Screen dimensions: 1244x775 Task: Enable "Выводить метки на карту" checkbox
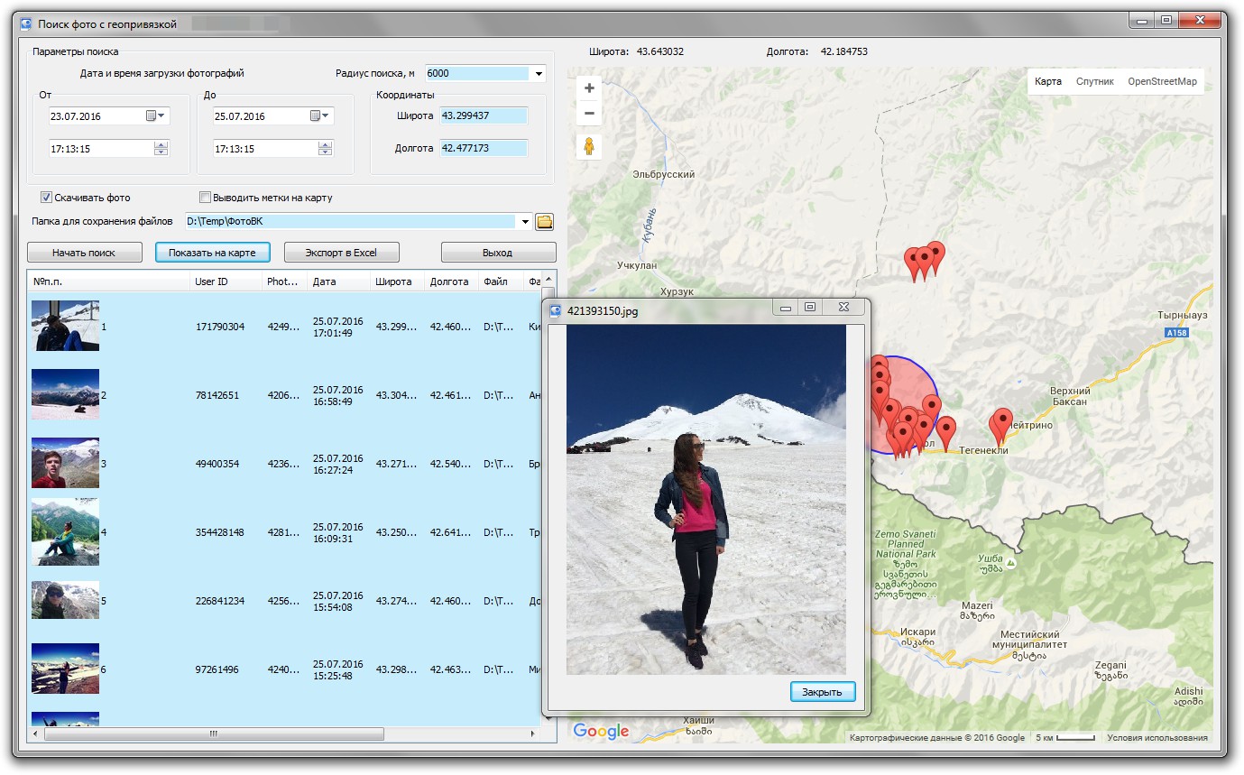point(205,198)
